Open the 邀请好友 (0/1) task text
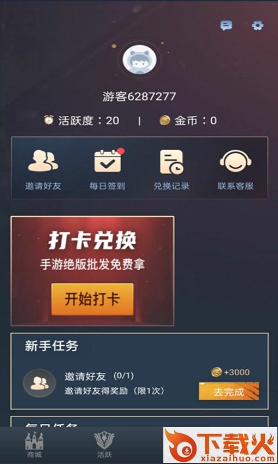The height and width of the screenshot is (464, 278). [99, 376]
